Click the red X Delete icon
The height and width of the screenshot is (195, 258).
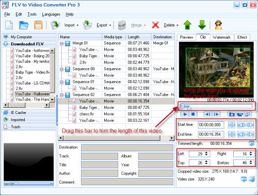tap(155, 25)
